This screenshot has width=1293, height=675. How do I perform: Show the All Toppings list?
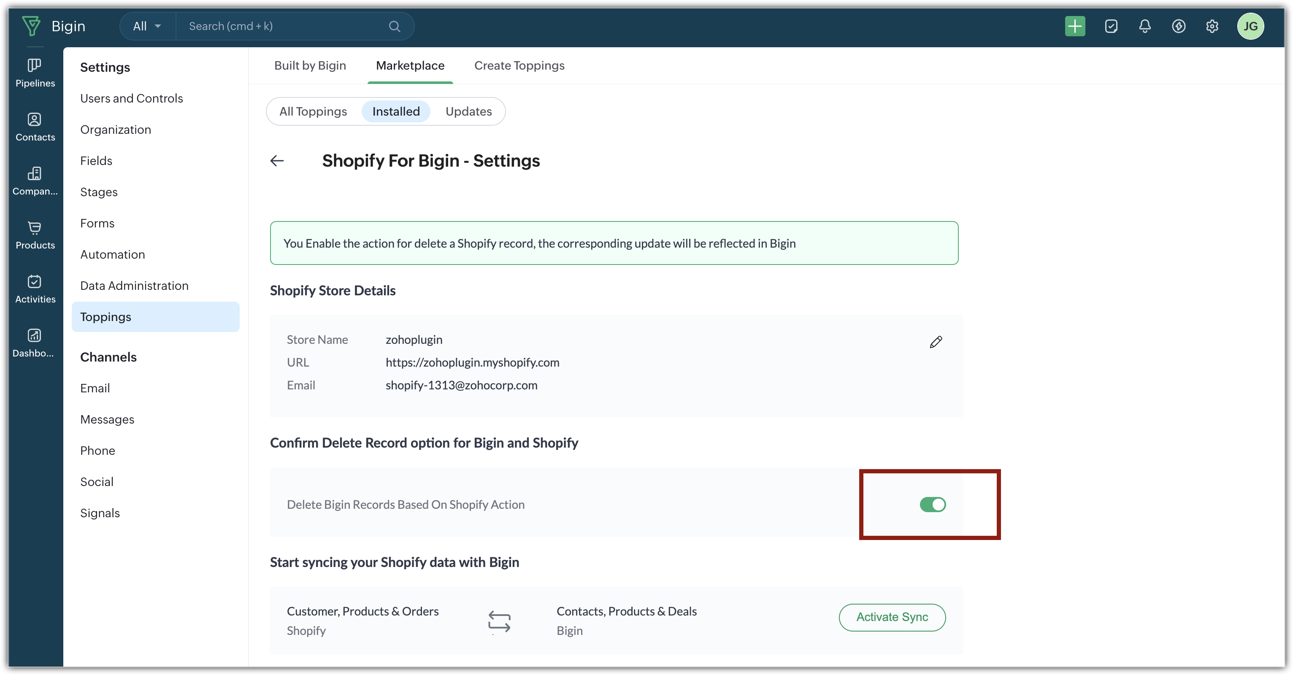[313, 111]
